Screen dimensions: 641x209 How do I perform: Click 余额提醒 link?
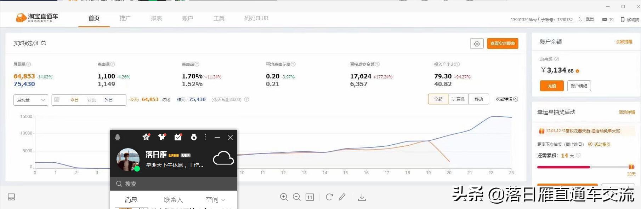[x=624, y=42]
